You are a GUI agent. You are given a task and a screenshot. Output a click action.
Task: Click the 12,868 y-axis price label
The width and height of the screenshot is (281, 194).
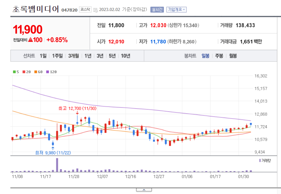[x=261, y=114]
